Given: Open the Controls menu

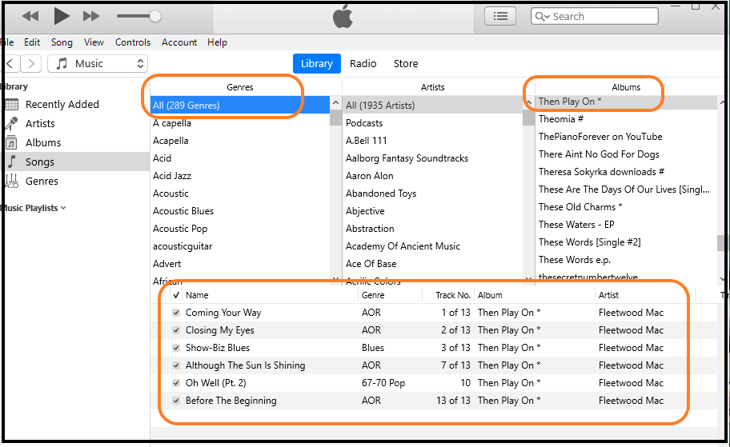Looking at the screenshot, I should pos(133,42).
